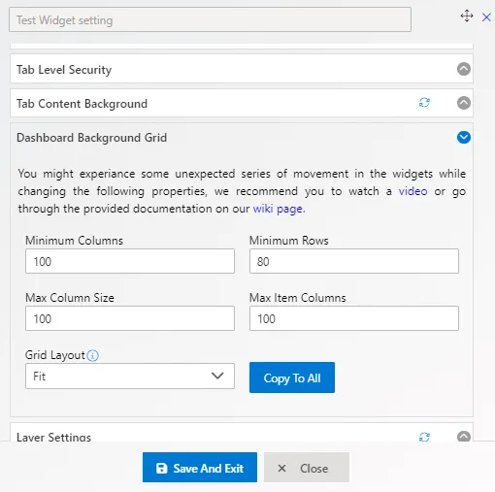Image resolution: width=495 pixels, height=492 pixels.
Task: Click the Grid Layout info icon
Action: click(93, 356)
